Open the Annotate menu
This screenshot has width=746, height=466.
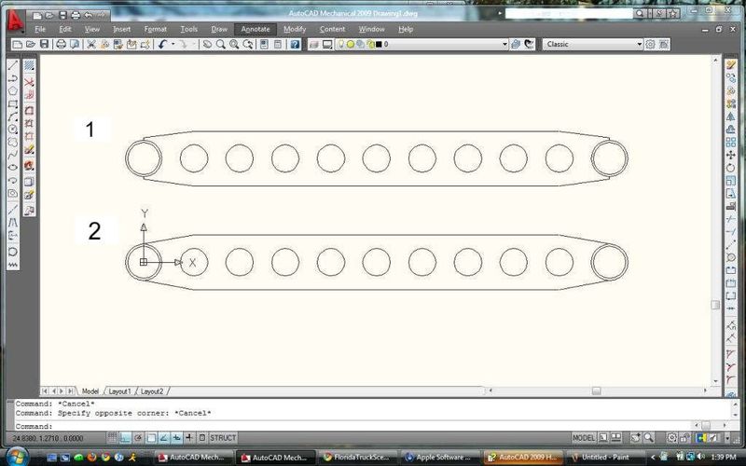click(x=255, y=29)
